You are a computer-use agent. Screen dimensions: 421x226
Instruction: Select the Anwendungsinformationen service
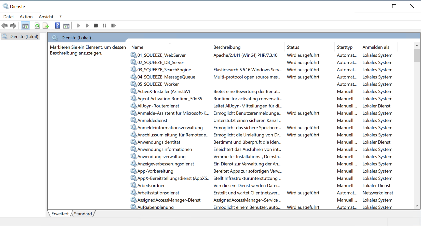165,149
